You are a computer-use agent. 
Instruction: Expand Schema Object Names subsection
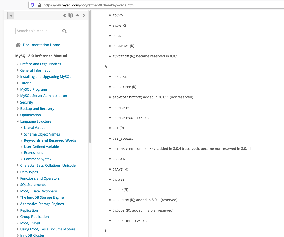click(21, 134)
